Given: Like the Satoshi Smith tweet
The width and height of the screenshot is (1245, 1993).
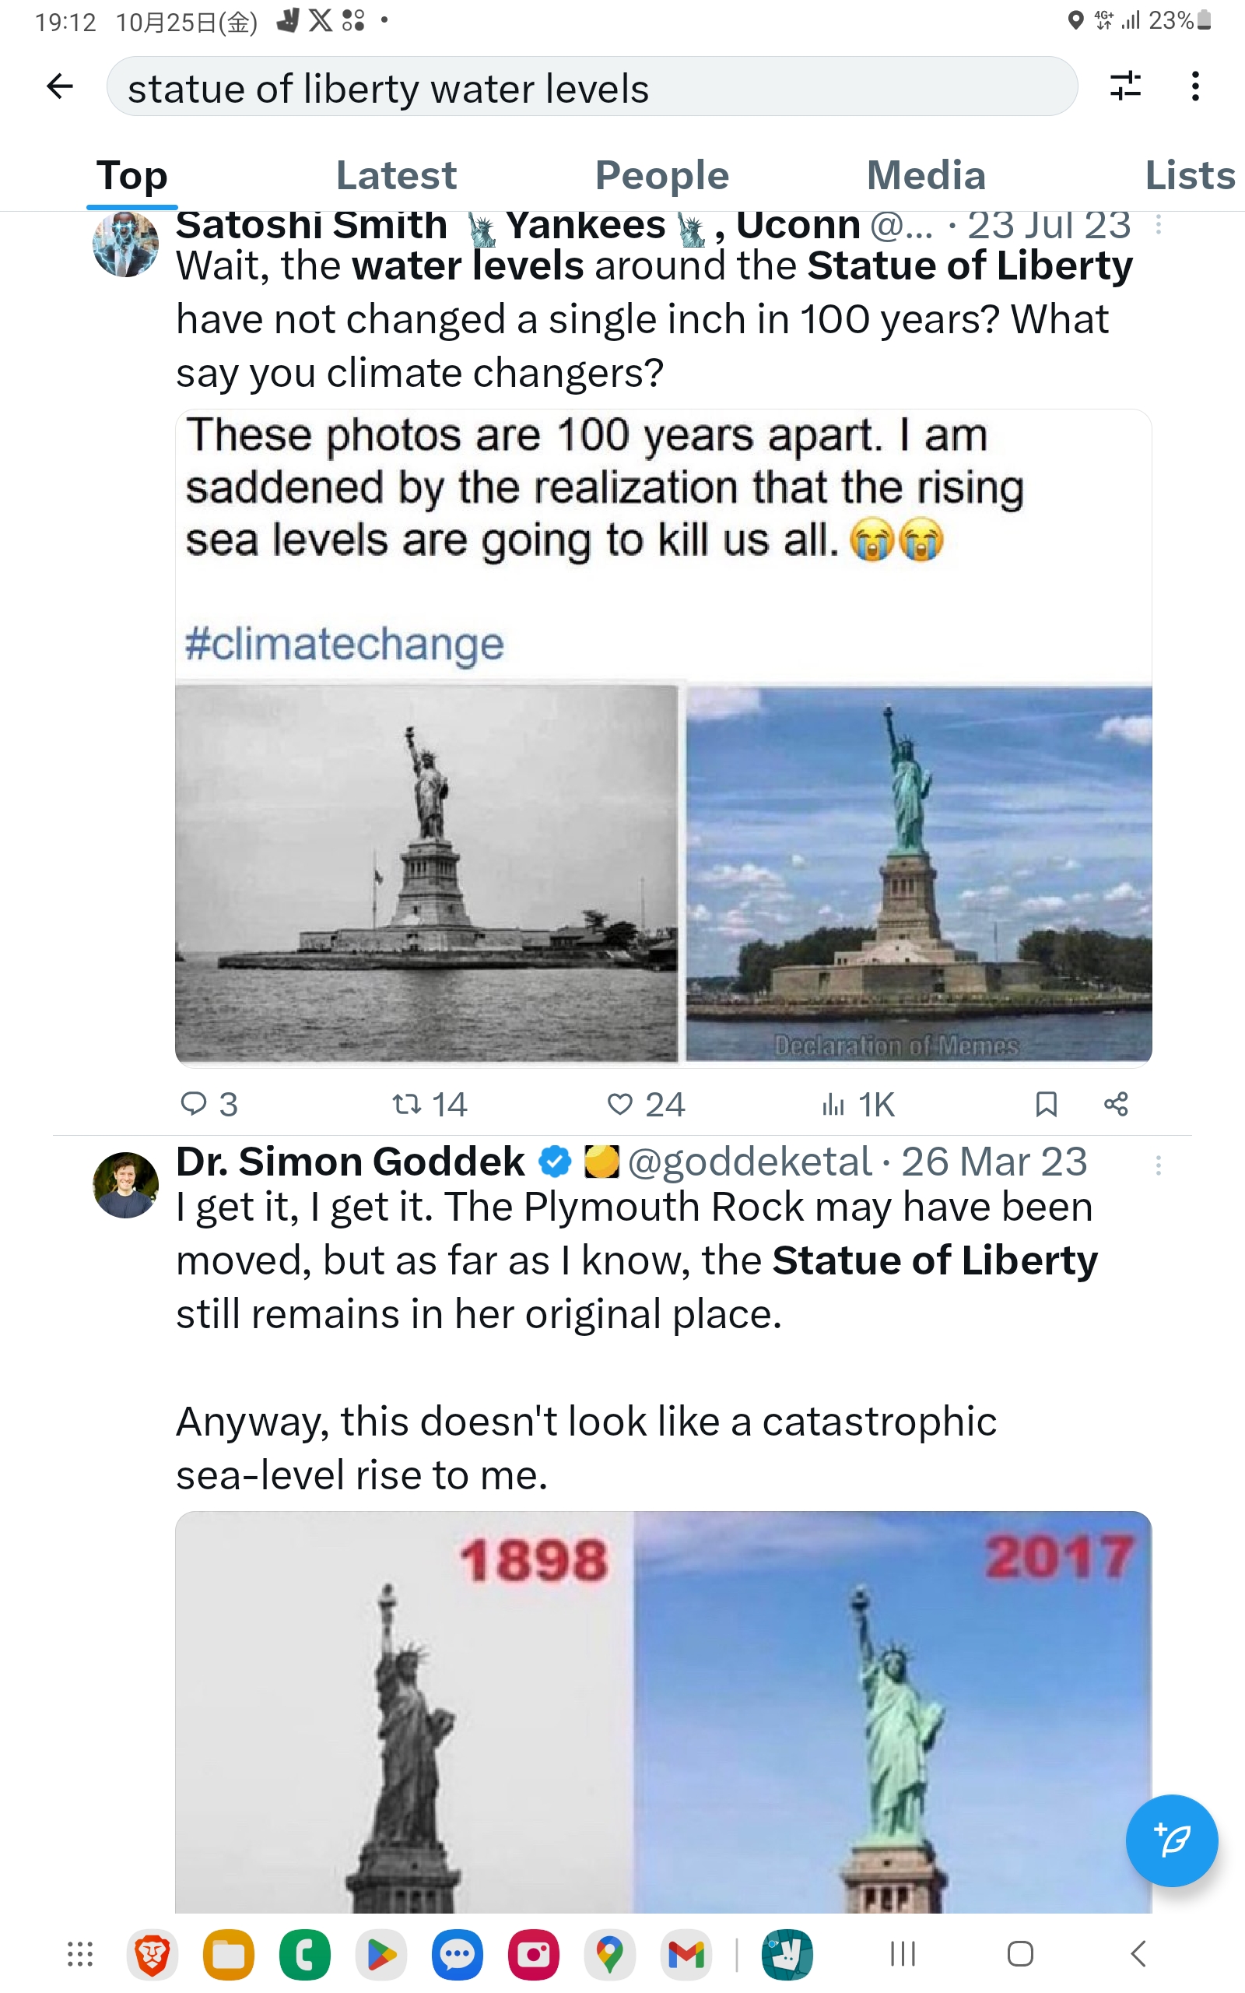Looking at the screenshot, I should point(619,1104).
